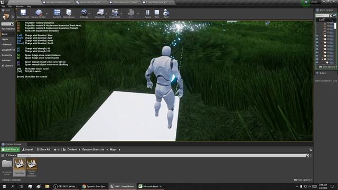The width and height of the screenshot is (338, 190).
Task: Toggle Content Browser lock icon
Action: coord(311,150)
